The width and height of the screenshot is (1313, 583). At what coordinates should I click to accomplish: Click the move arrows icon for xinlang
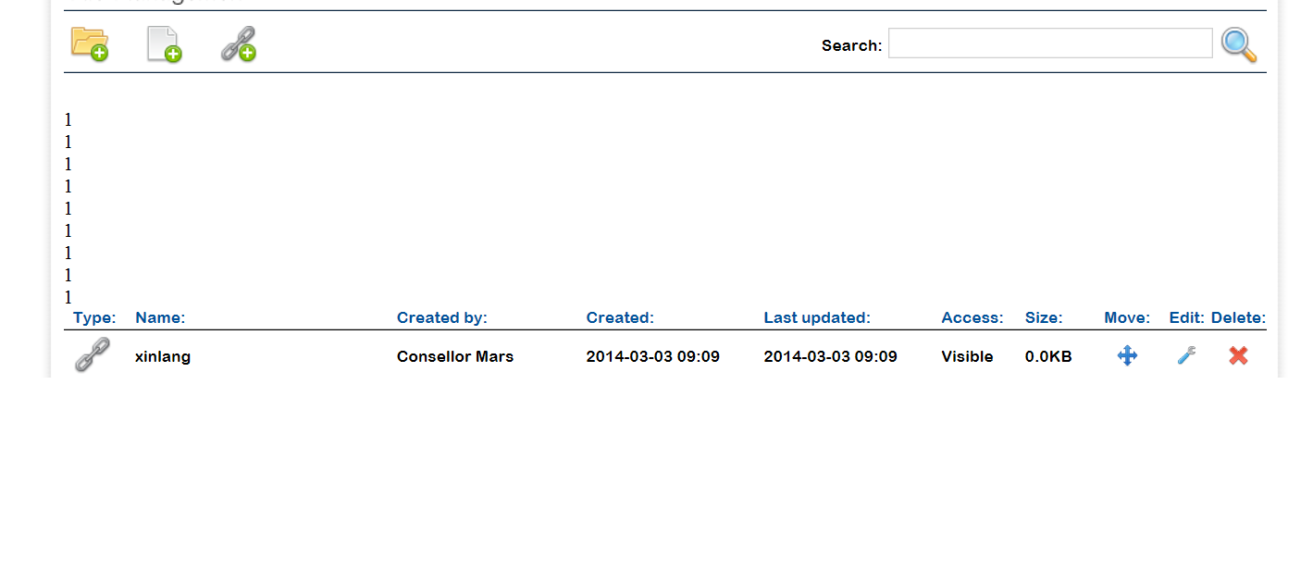click(1127, 355)
